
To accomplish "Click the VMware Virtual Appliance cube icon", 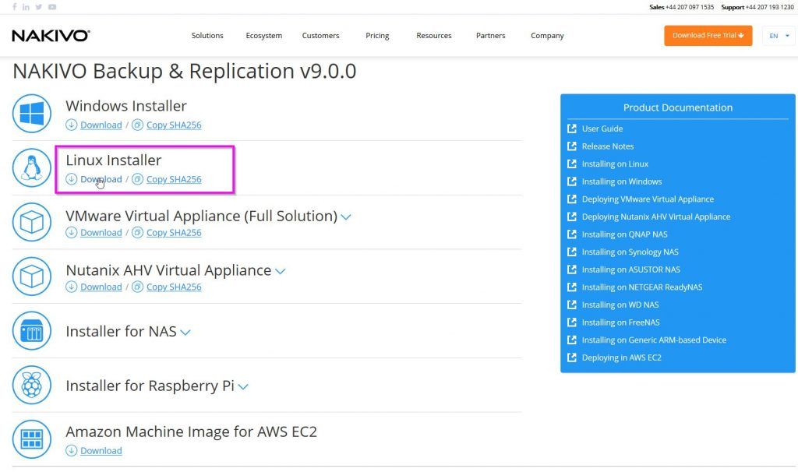I will point(31,222).
